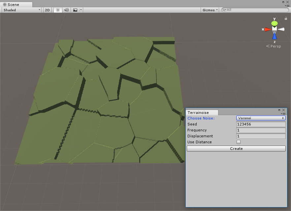The width and height of the screenshot is (291, 211).
Task: Click the Seed input field showing 123456
Action: (261, 124)
